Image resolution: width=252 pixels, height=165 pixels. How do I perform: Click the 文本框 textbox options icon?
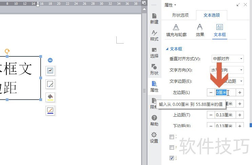tap(219, 30)
